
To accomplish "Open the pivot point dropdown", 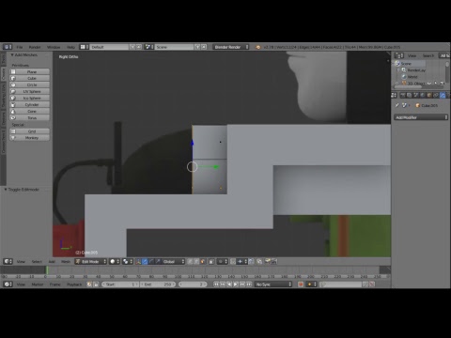I will pyautogui.click(x=128, y=261).
